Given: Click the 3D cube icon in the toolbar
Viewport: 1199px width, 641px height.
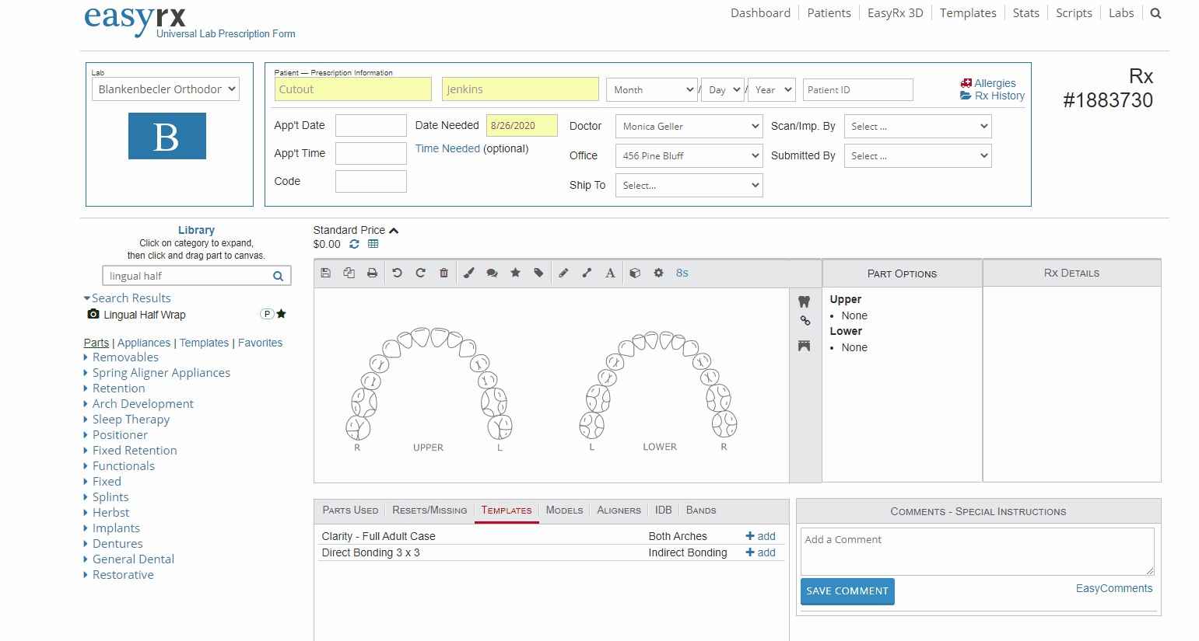Looking at the screenshot, I should tap(636, 273).
